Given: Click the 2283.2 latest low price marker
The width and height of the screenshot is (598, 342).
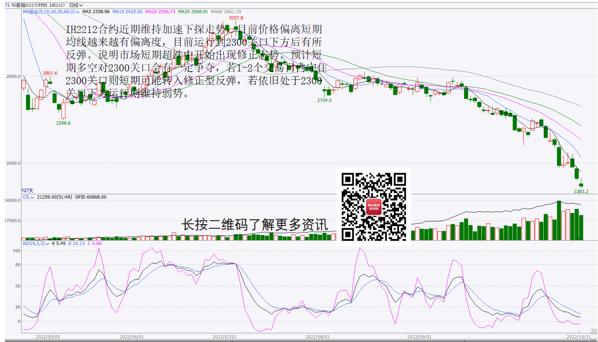Looking at the screenshot, I should click(x=581, y=191).
